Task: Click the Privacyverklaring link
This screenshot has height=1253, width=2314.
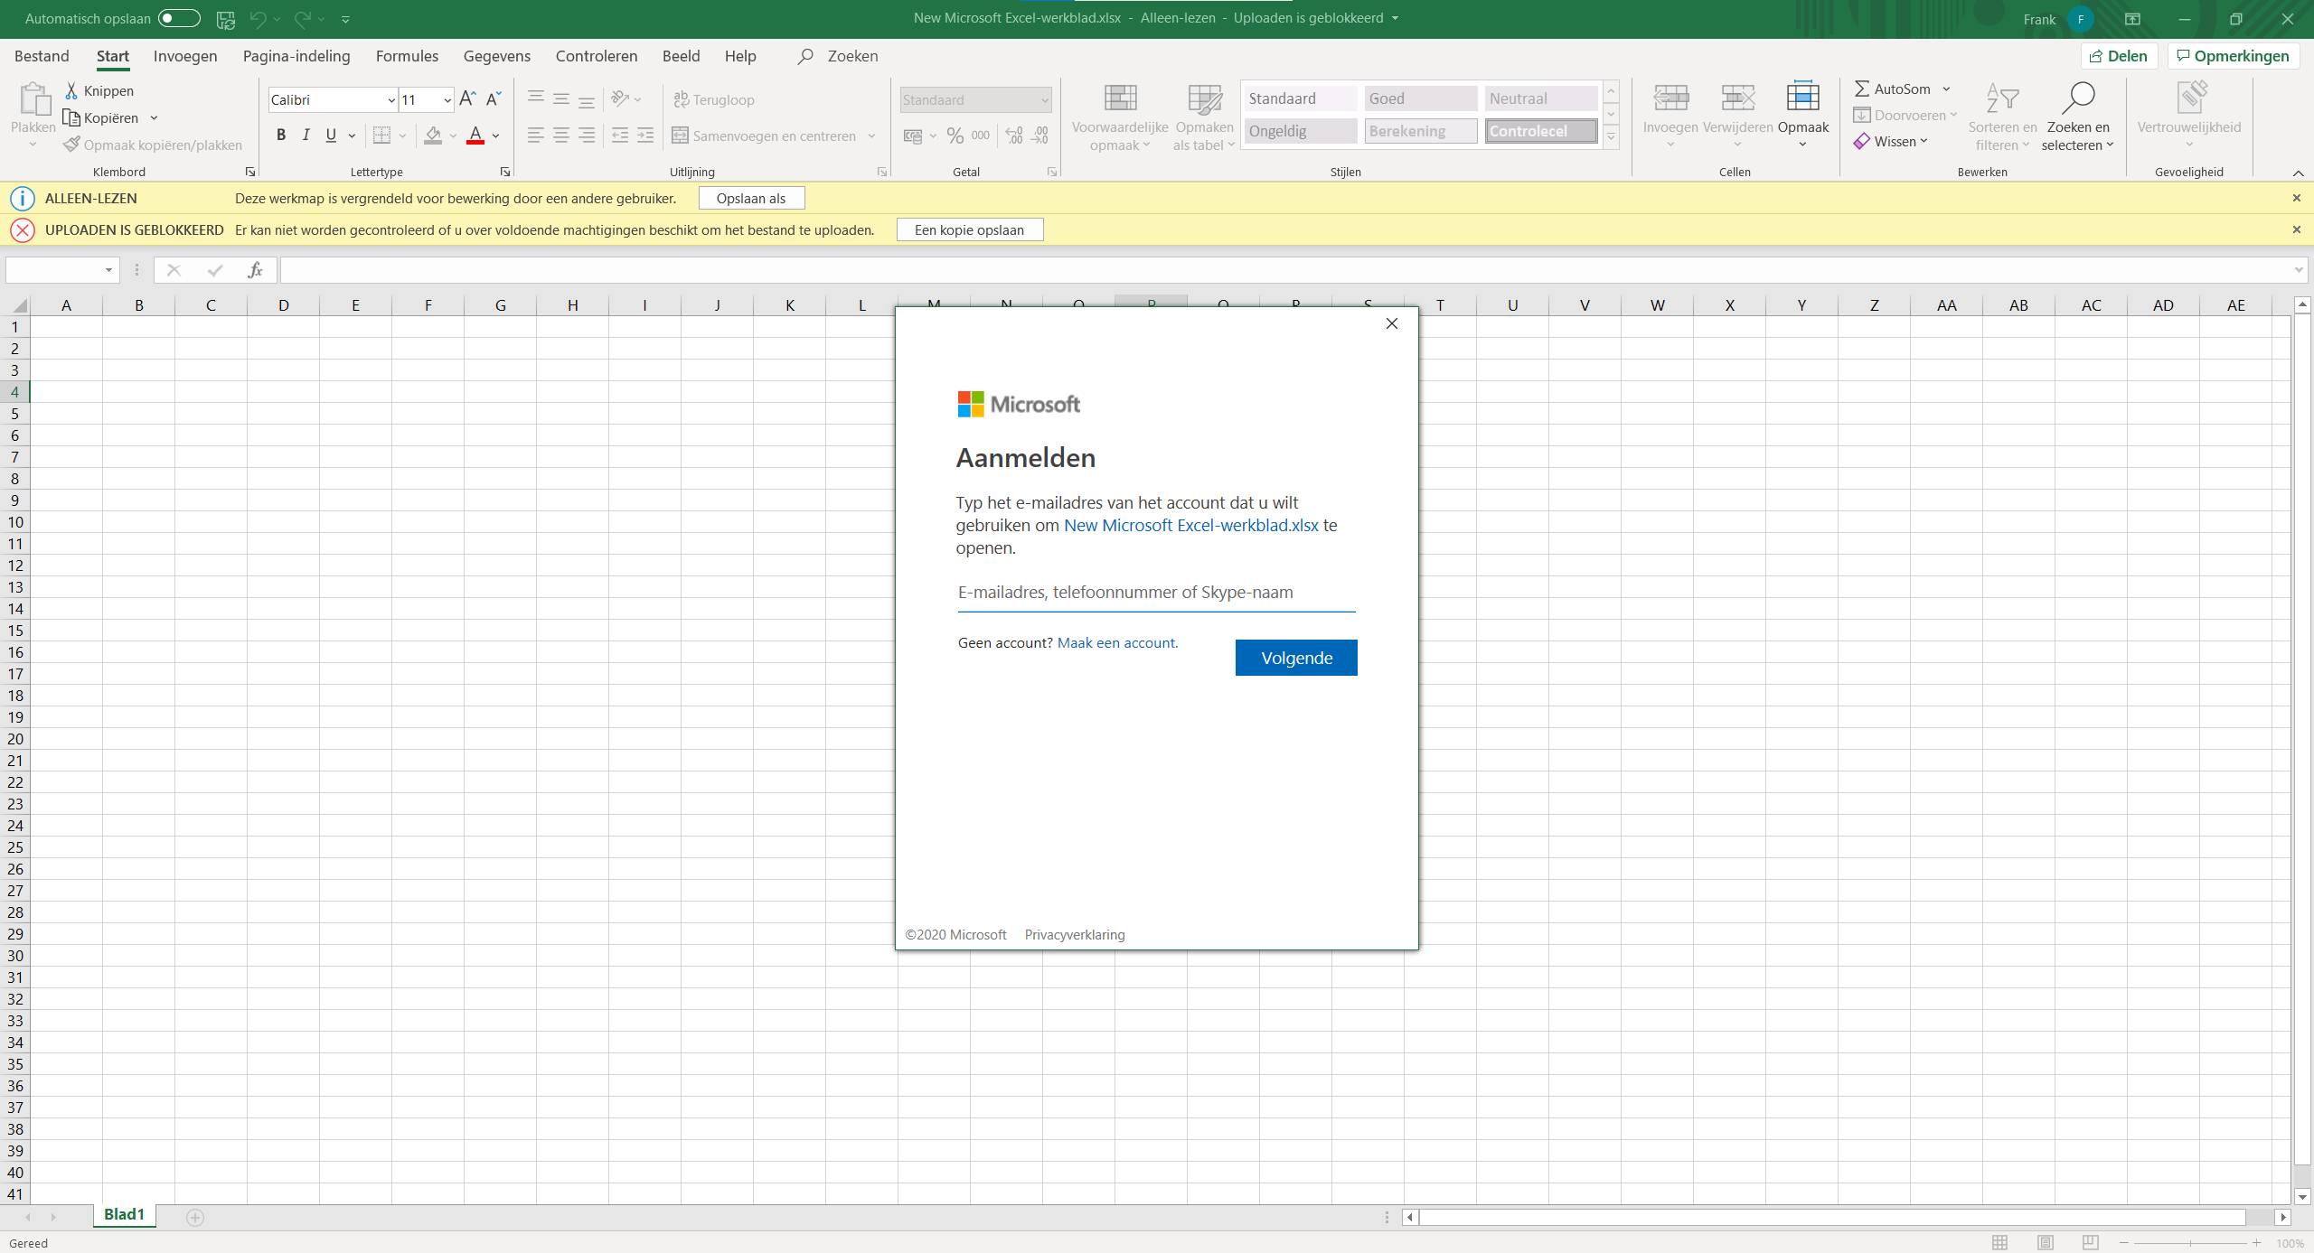Action: pos(1075,934)
